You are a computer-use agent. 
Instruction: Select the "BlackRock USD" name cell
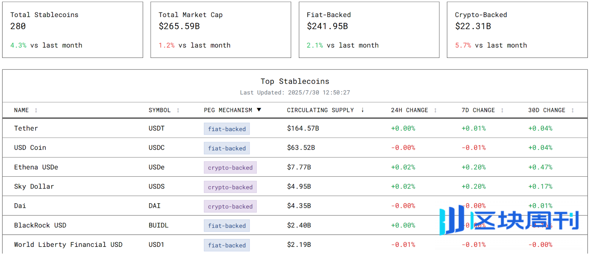click(40, 225)
